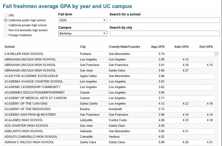Expand the Campus dropdown showing Berkeley
222x146 pixels.
pos(83,33)
